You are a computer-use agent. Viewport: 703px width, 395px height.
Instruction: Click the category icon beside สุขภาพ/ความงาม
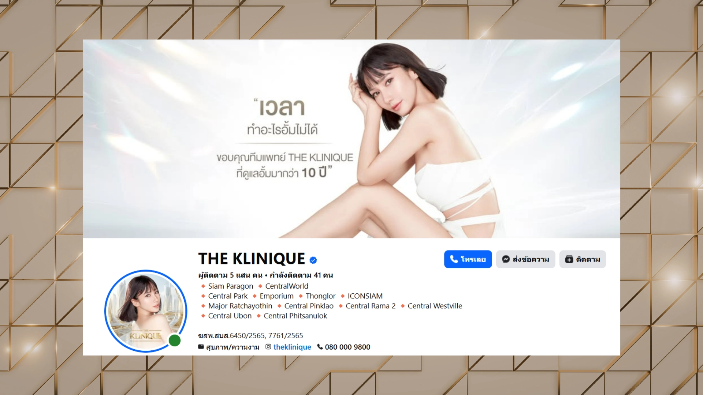(x=201, y=347)
